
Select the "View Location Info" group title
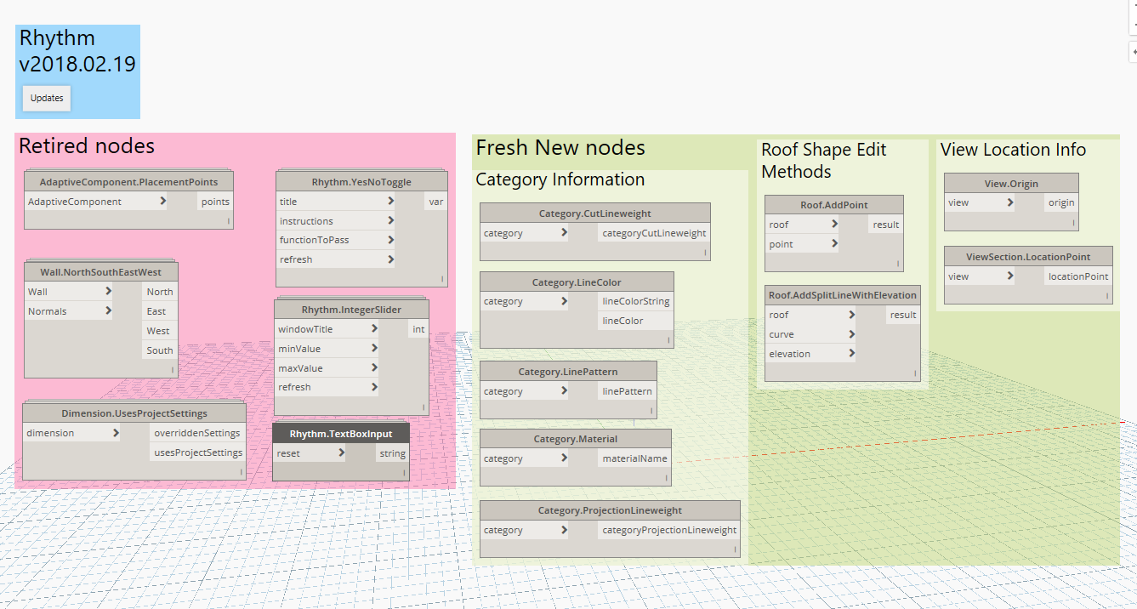pos(1013,150)
